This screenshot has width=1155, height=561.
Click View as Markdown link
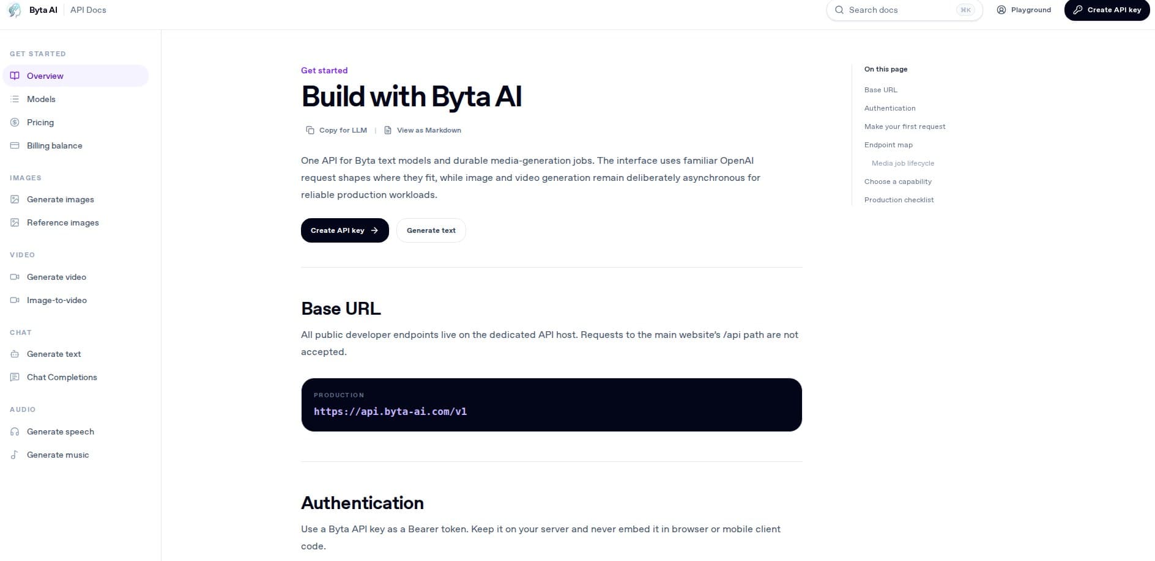pos(423,130)
